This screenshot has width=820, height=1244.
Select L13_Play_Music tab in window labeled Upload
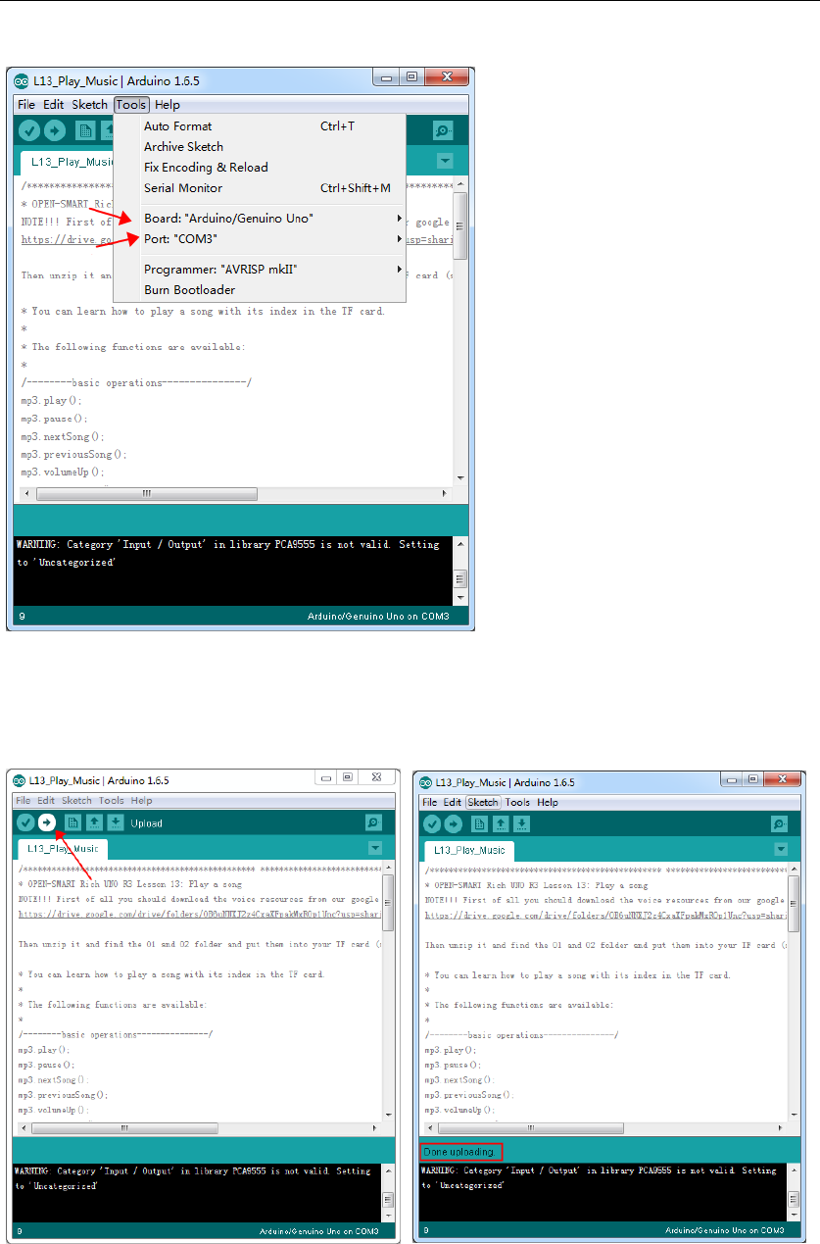(x=63, y=849)
